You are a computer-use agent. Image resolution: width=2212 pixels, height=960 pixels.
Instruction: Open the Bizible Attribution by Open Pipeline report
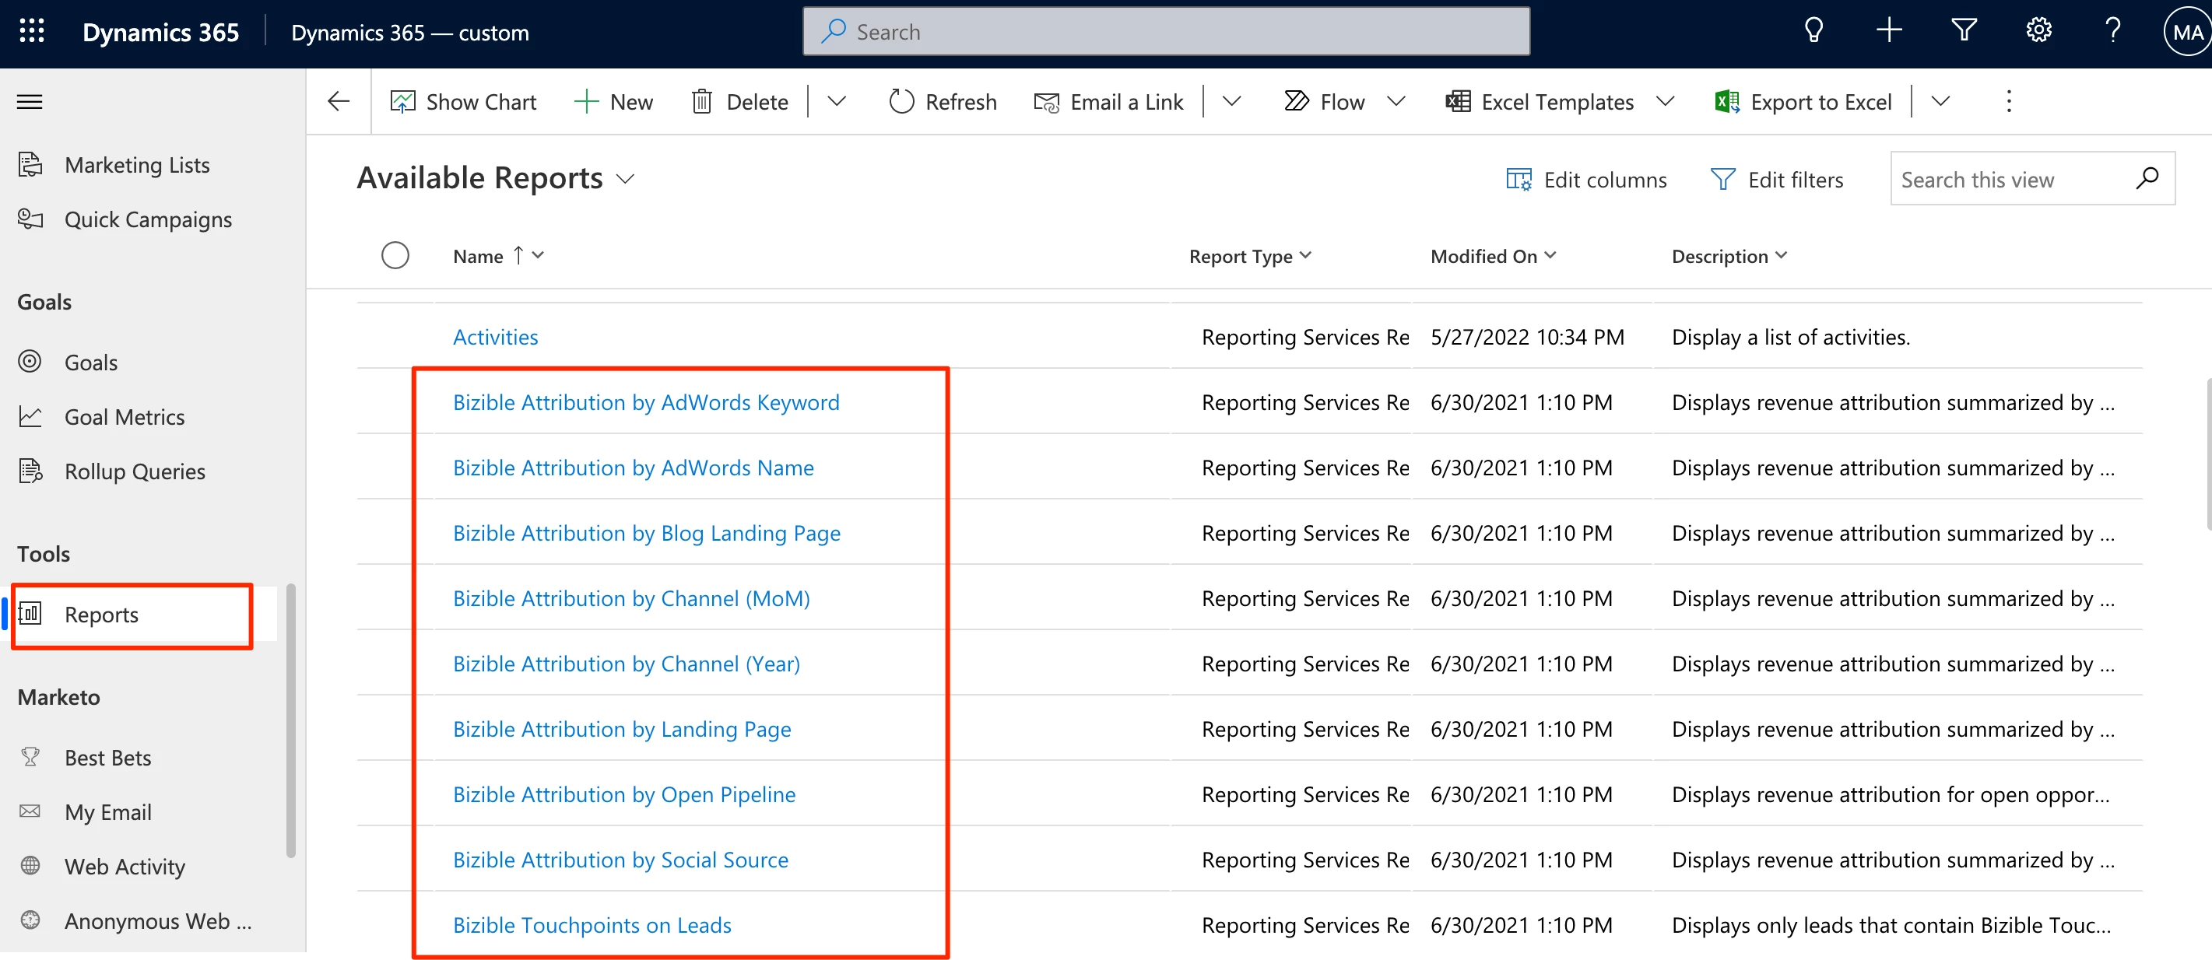point(624,794)
